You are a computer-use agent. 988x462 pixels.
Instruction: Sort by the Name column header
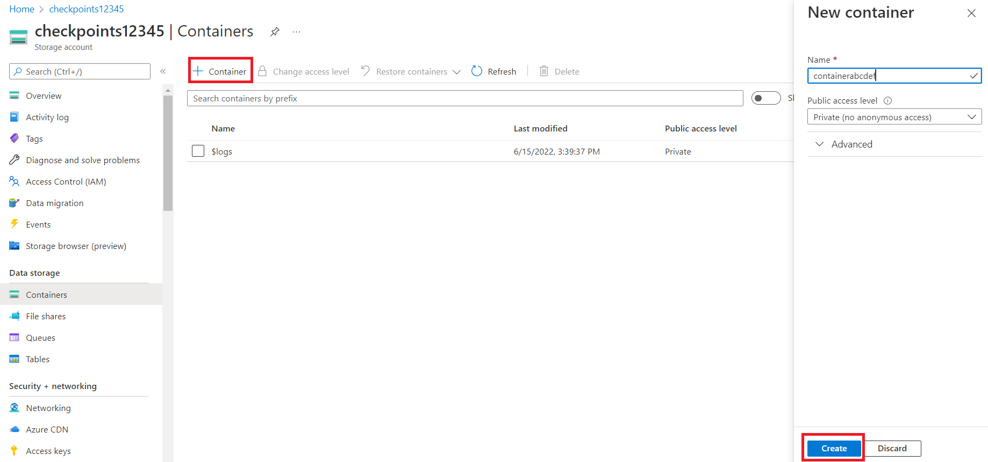(223, 128)
